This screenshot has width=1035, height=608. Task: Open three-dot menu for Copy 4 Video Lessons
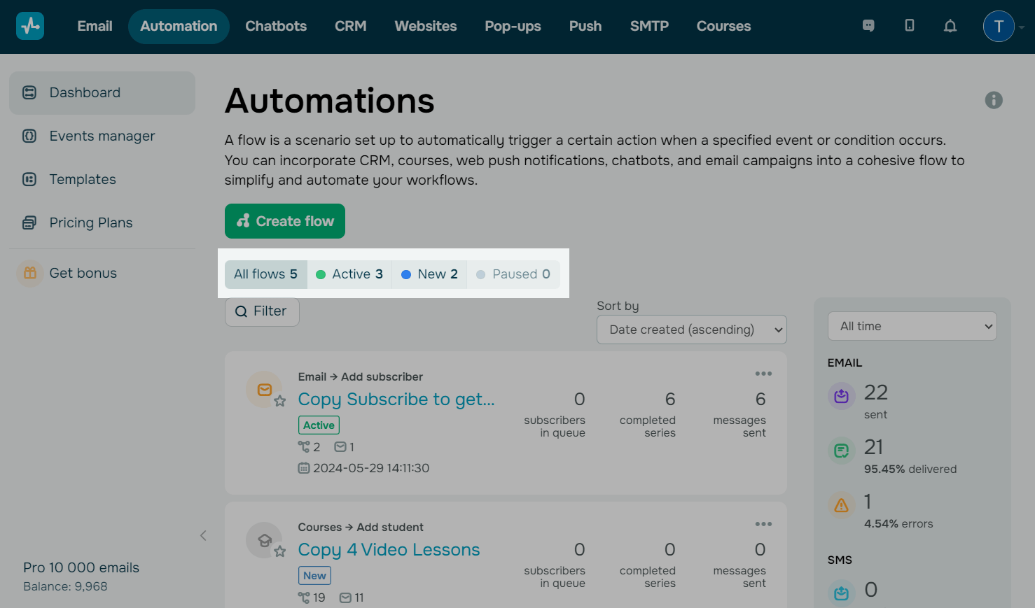click(x=763, y=524)
